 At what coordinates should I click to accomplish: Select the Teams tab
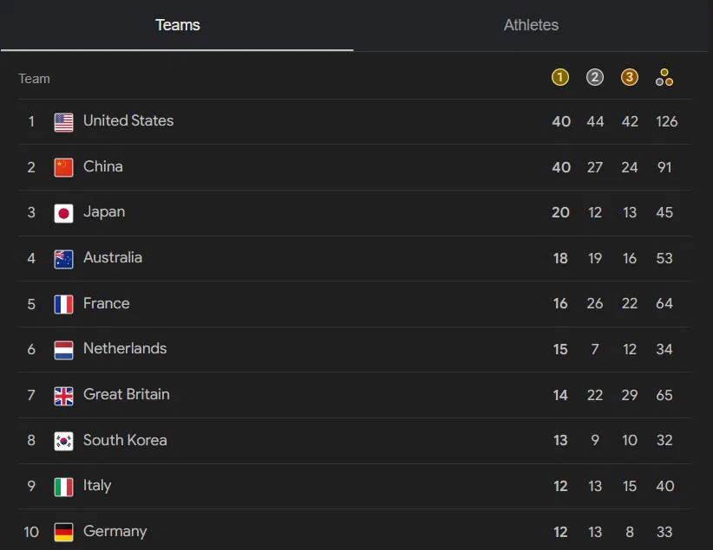point(177,25)
